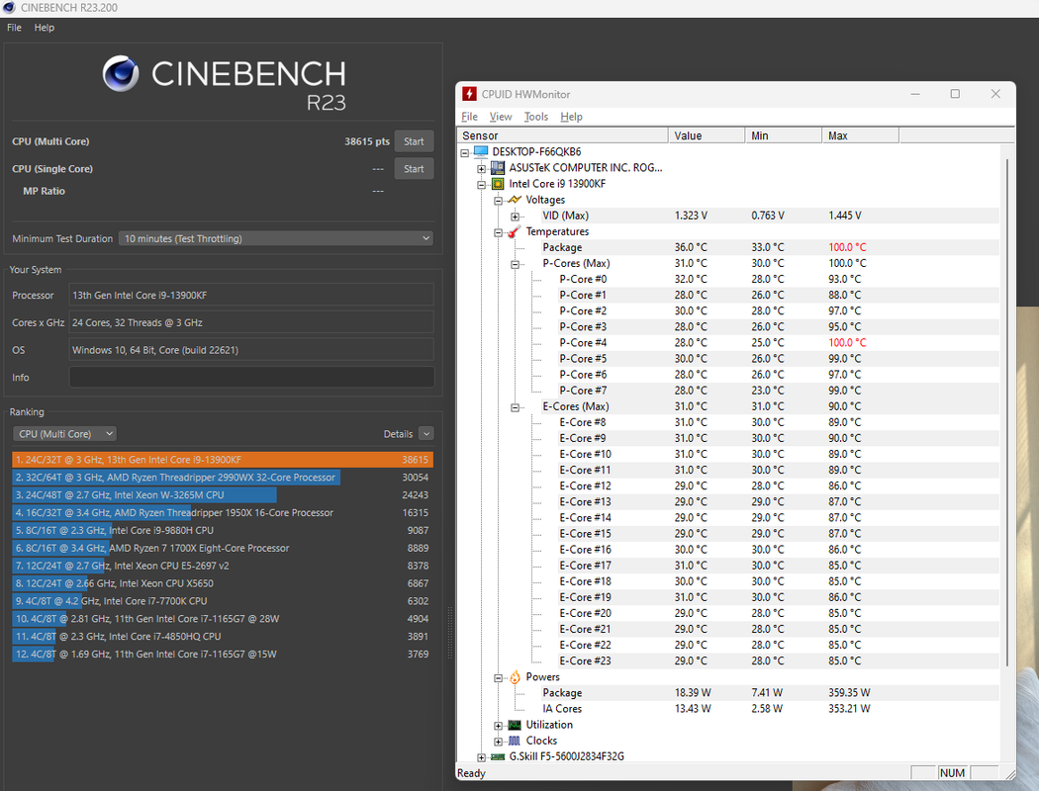Open Cinebench Help menu
This screenshot has width=1039, height=791.
45,27
